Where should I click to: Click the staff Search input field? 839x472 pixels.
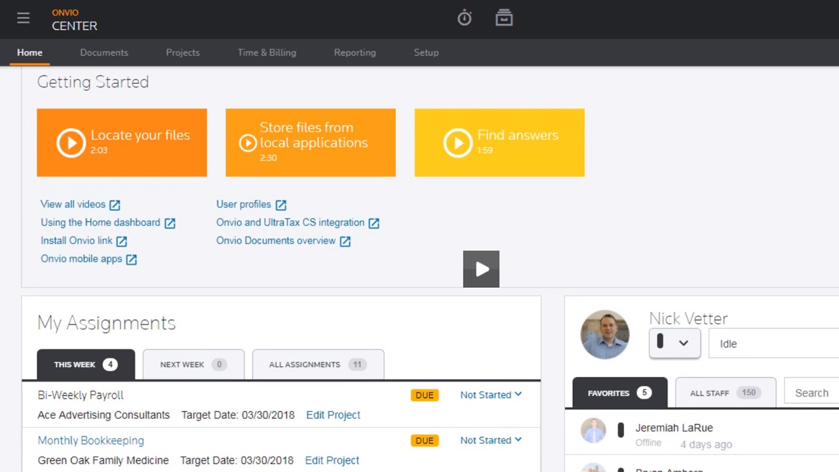[811, 393]
